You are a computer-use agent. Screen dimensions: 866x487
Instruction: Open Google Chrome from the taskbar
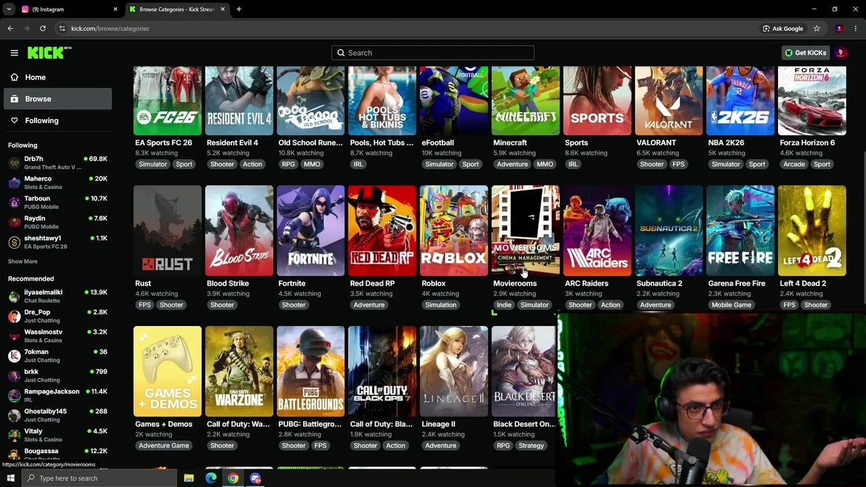[x=233, y=478]
